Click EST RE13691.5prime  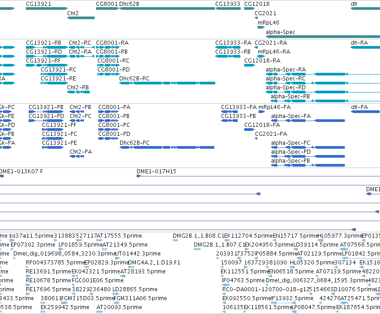[49, 272]
